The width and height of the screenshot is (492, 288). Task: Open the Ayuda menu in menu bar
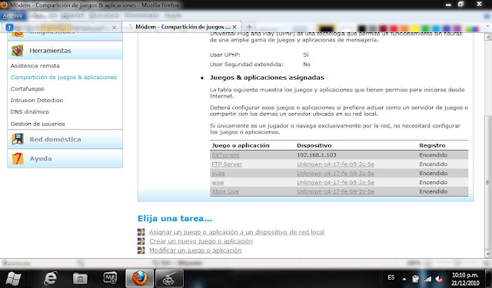click(173, 15)
